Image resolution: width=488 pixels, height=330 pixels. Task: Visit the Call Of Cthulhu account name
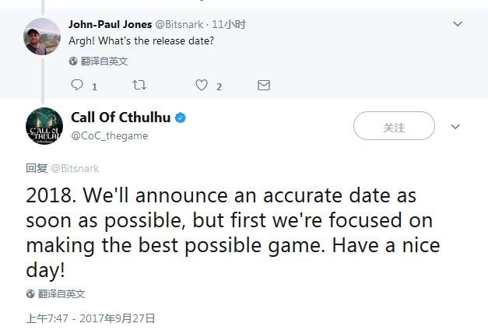point(120,118)
